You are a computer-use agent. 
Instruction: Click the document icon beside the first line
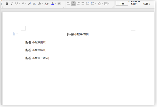pos(14,34)
